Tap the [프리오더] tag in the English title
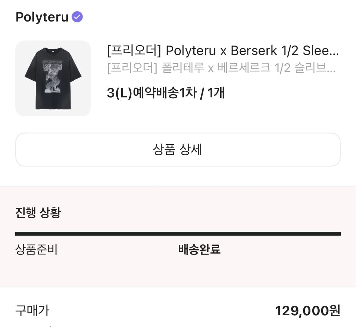Image resolution: width=356 pixels, height=327 pixels. click(x=133, y=50)
